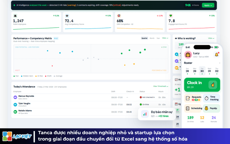
Task: Select Wed 01 in roster
Action: 209,71
